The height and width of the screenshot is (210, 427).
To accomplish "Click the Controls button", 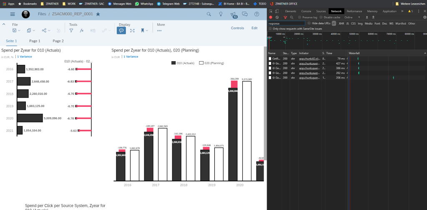I will tap(237, 28).
